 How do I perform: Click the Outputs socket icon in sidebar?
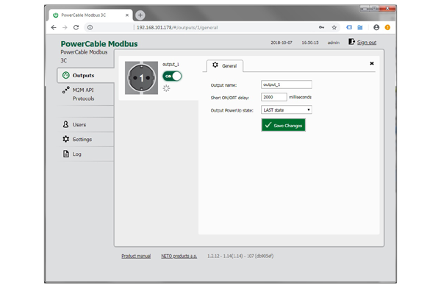point(66,75)
